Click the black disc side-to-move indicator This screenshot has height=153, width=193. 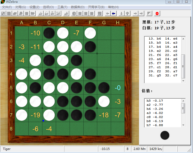[x=165, y=135]
